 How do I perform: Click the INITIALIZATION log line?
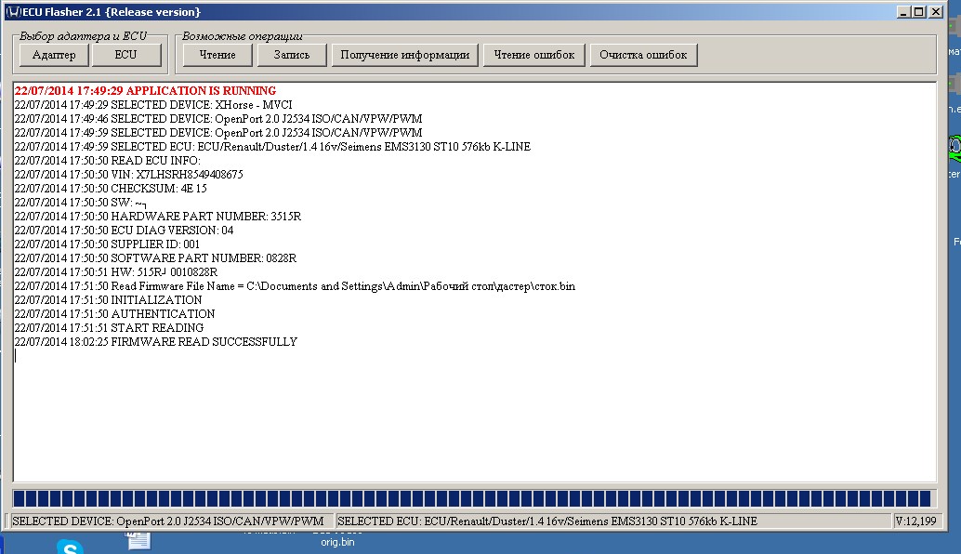tap(108, 300)
